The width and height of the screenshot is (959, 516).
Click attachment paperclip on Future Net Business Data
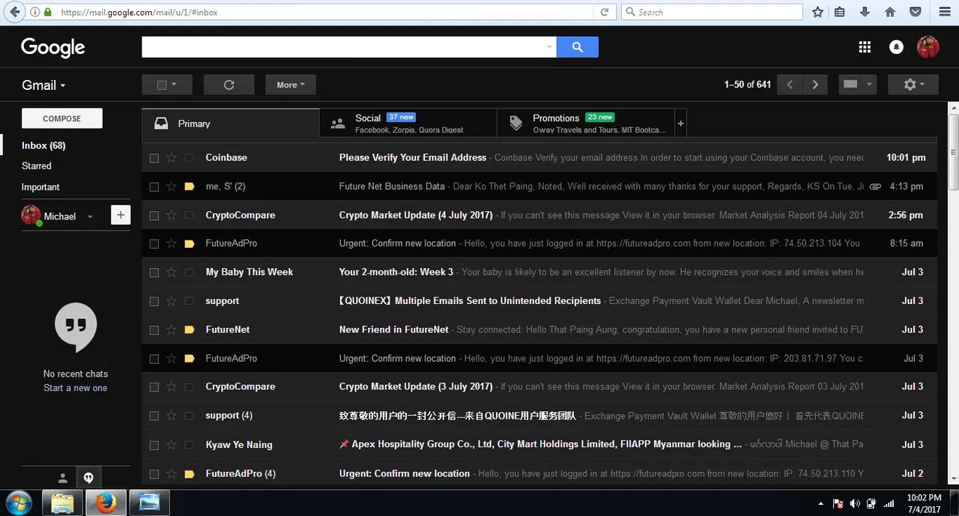click(875, 186)
